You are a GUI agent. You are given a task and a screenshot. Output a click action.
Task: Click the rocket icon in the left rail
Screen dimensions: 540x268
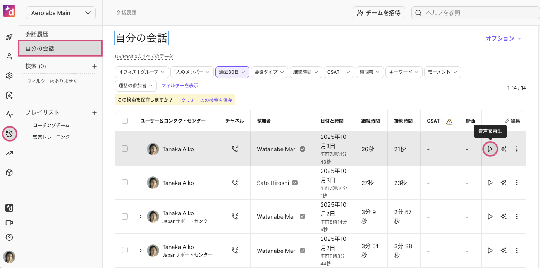click(x=9, y=37)
